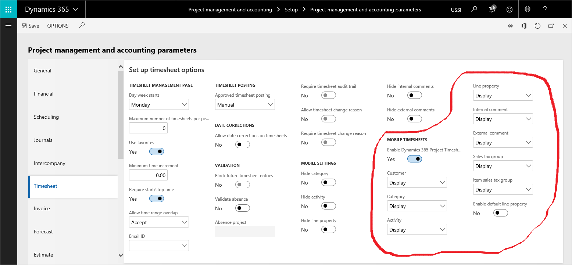Select the Intercompany tab

[x=73, y=163]
